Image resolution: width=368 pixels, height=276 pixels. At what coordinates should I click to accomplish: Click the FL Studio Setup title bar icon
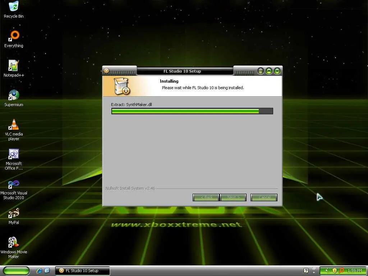click(x=106, y=70)
